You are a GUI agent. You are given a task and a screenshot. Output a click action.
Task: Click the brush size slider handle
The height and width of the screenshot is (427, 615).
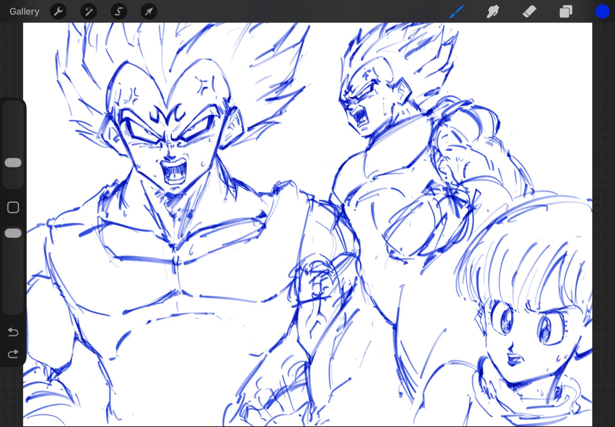coord(13,163)
